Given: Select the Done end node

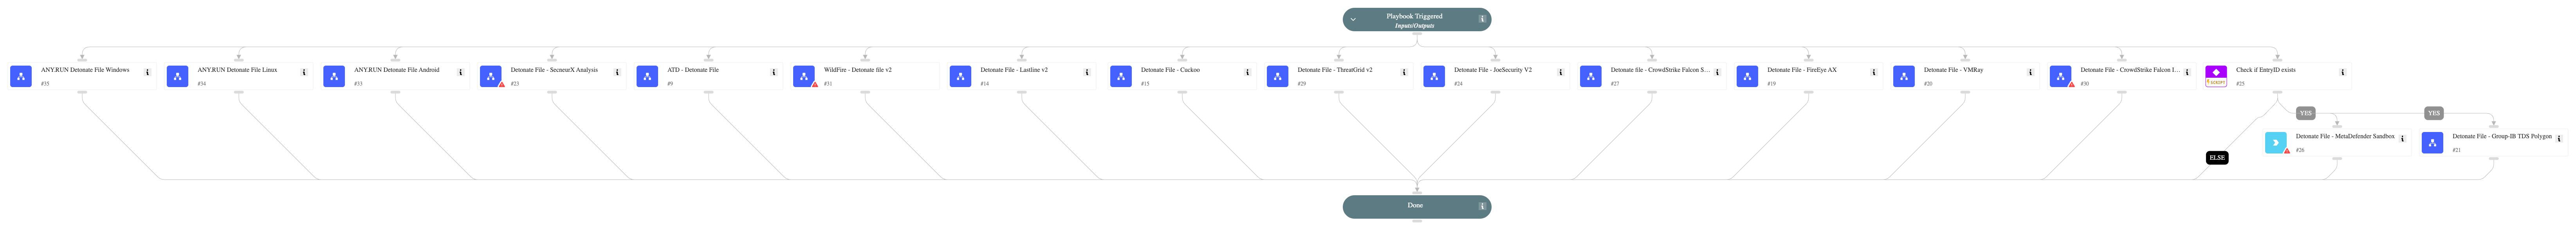Looking at the screenshot, I should click(1415, 206).
